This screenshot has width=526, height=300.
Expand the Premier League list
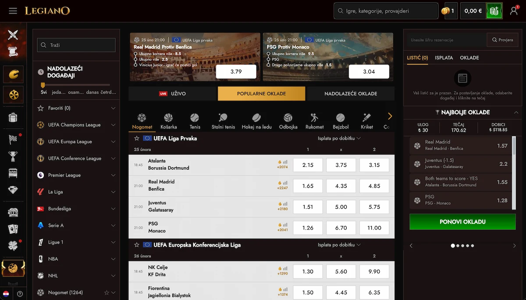(x=113, y=175)
